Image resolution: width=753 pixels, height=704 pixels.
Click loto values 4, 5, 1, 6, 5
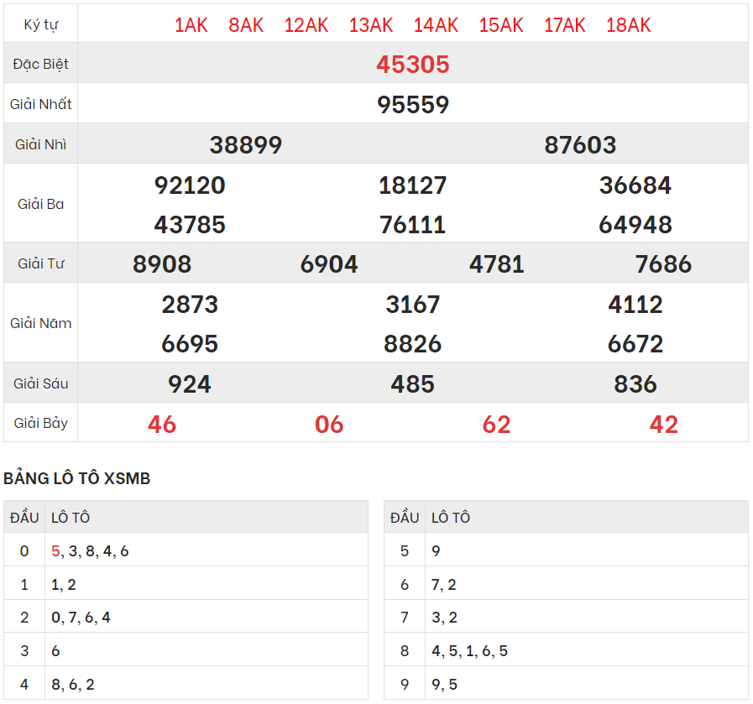coord(469,651)
